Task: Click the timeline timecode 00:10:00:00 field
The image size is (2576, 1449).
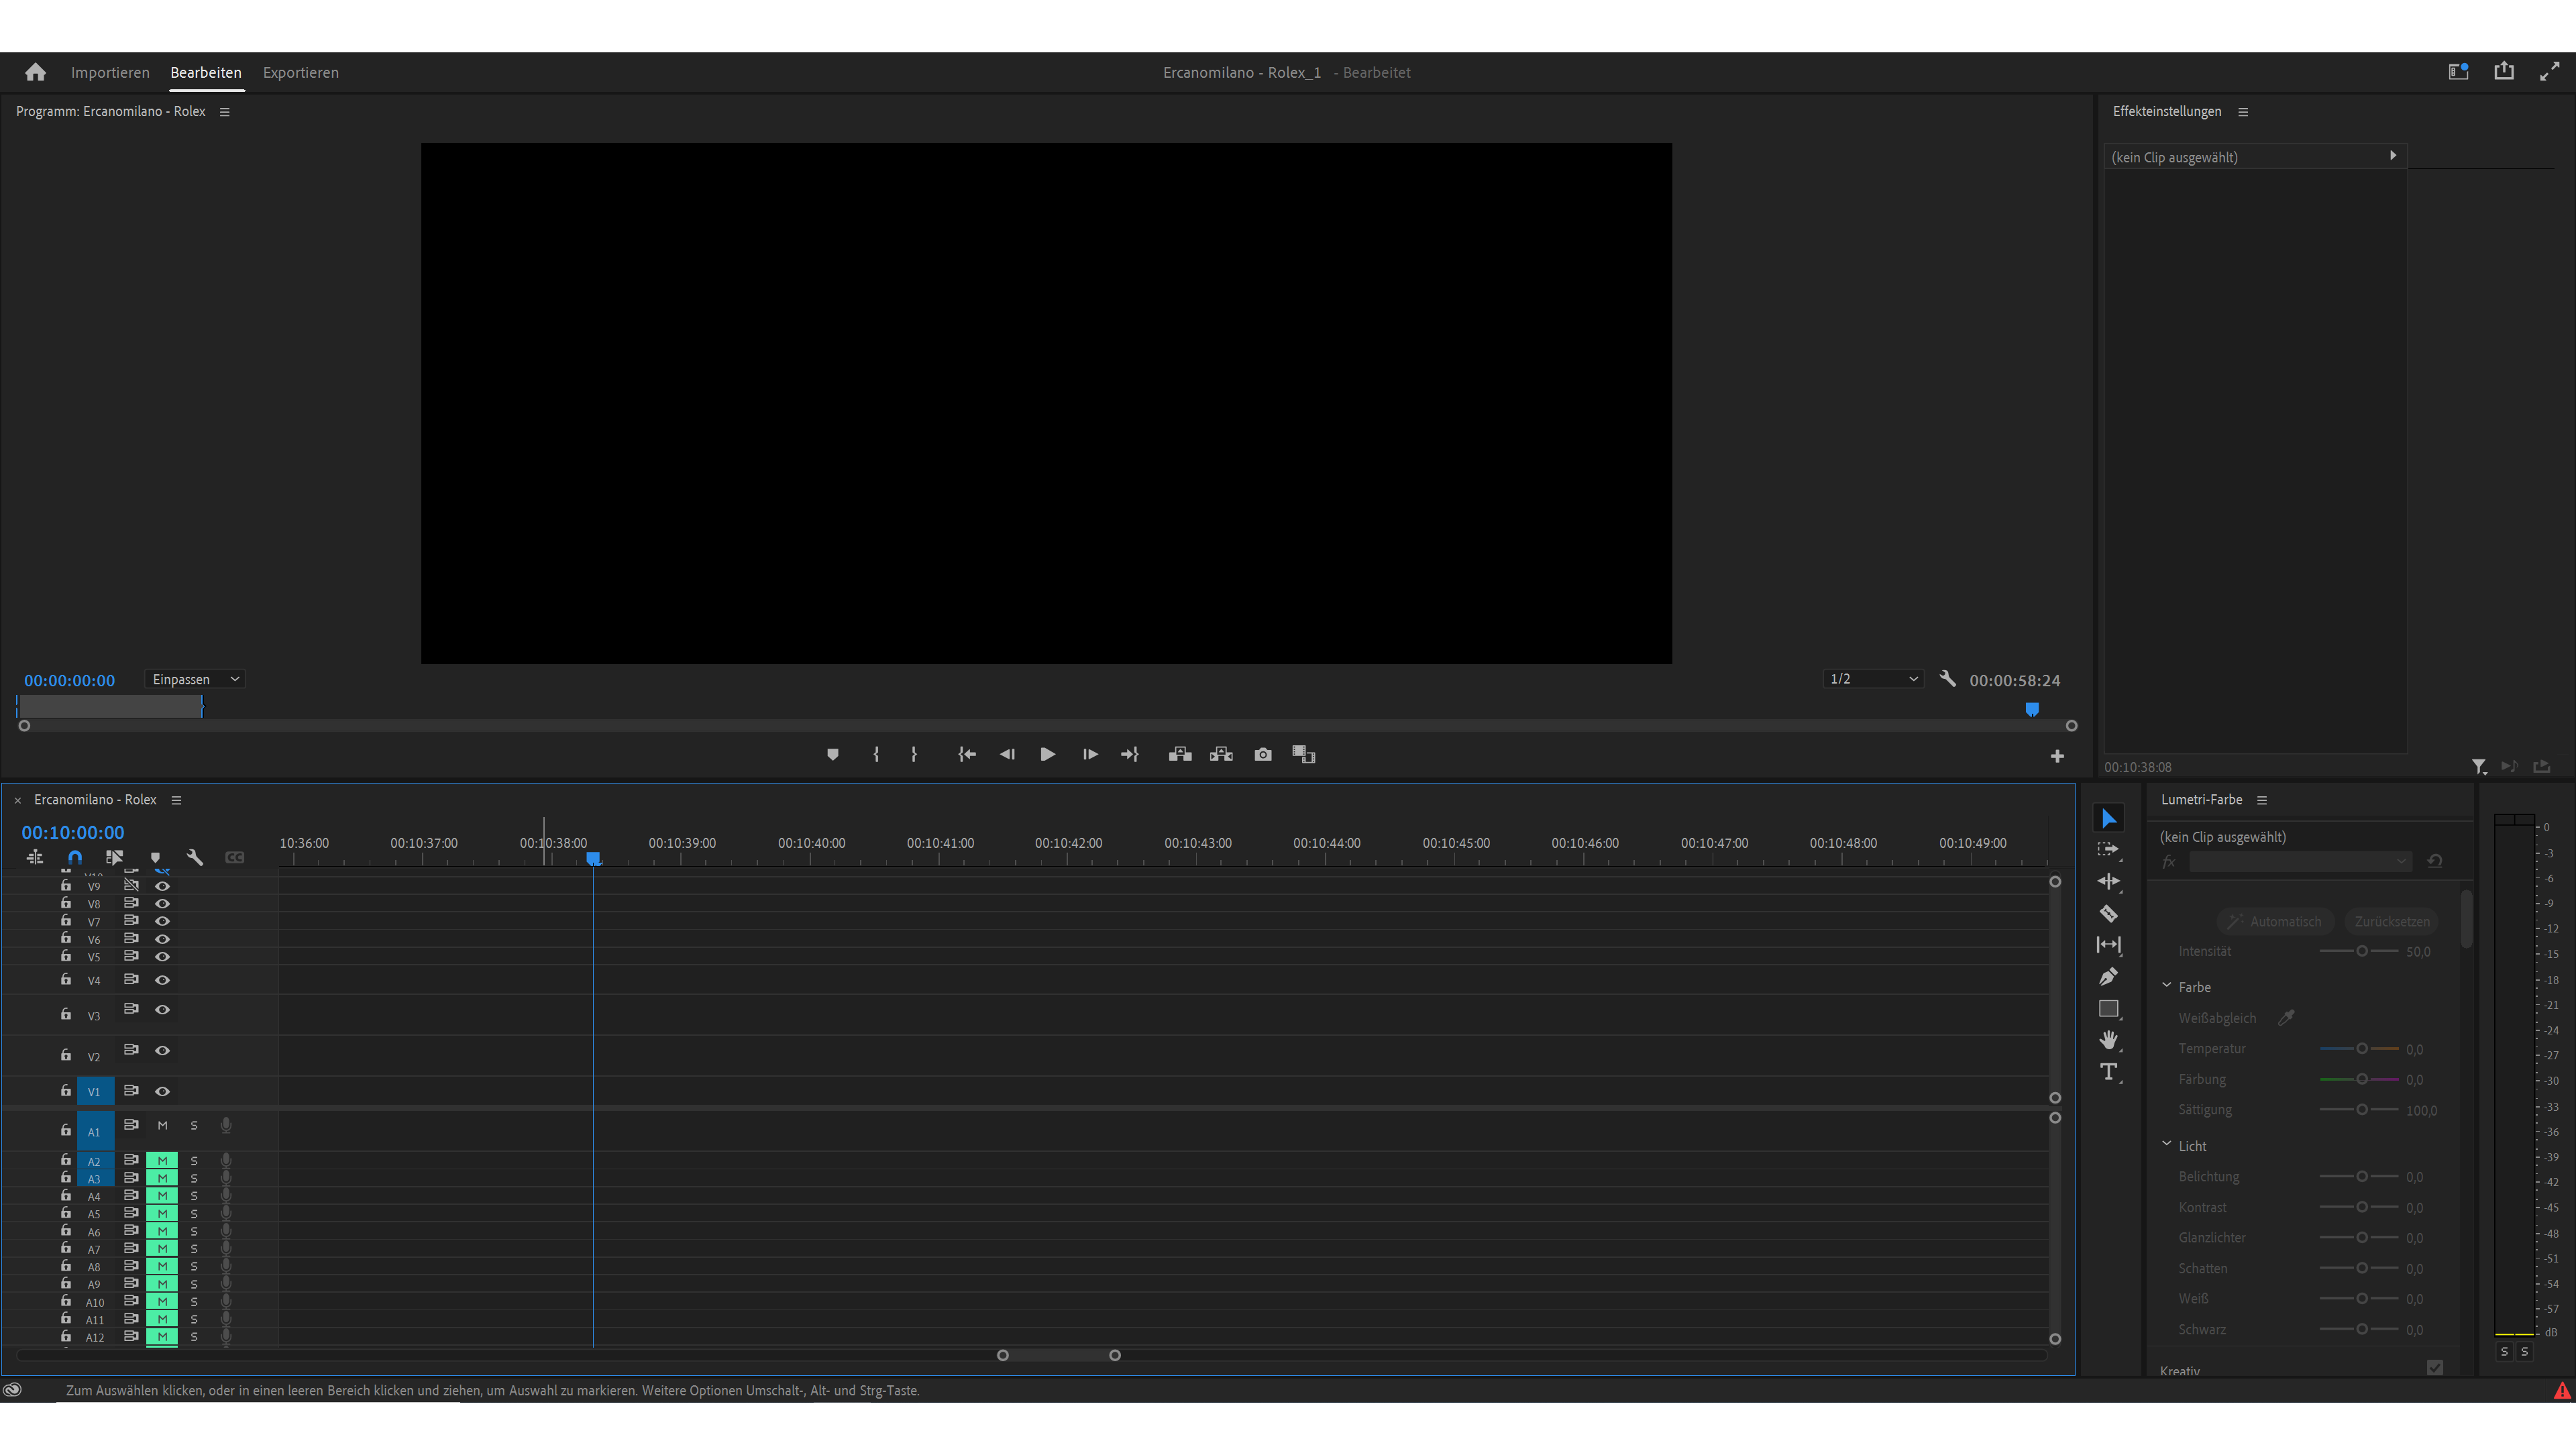Action: click(x=73, y=832)
